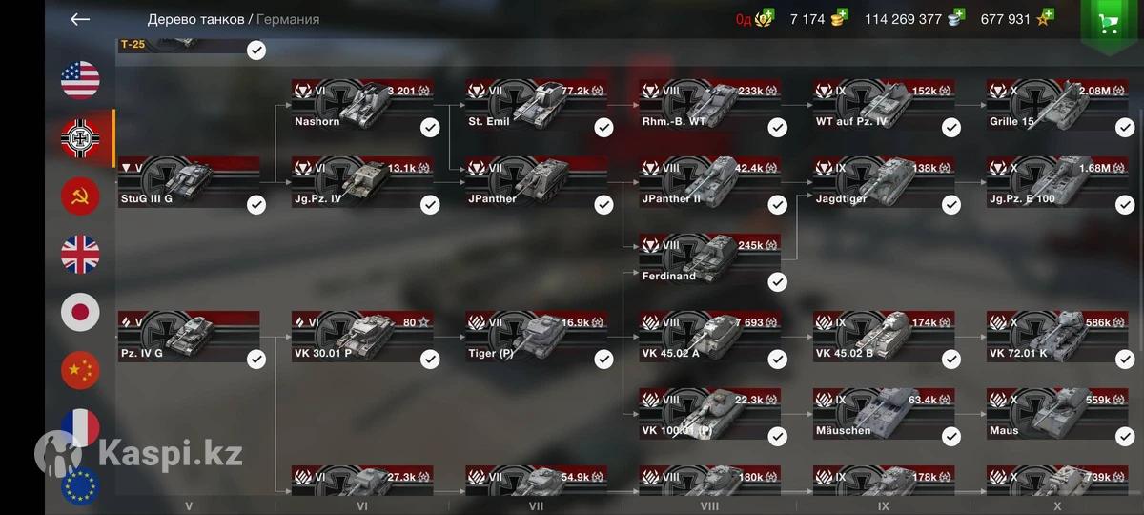Viewport: 1144px width, 515px height.
Task: Switch to the China flag tech tree
Action: click(80, 370)
